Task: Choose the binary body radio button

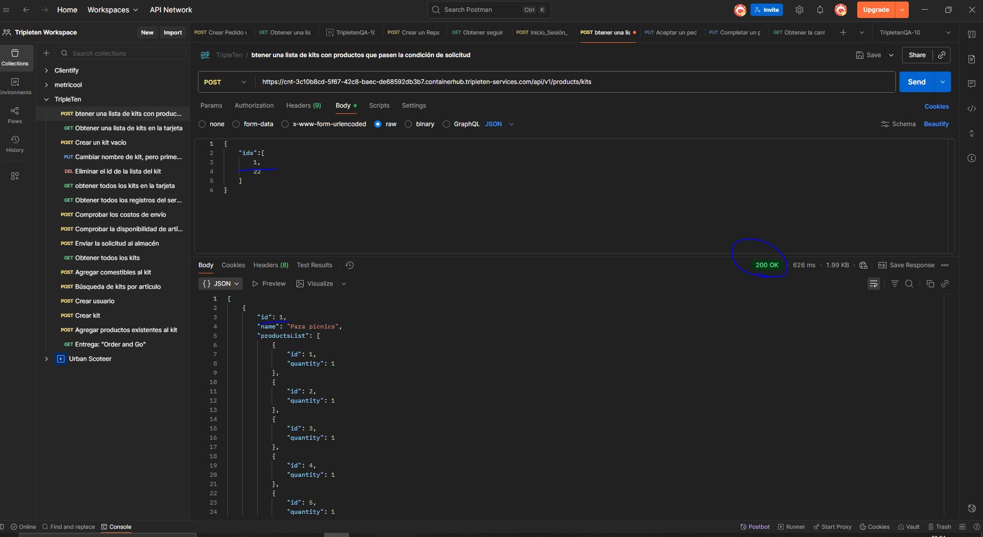Action: pyautogui.click(x=408, y=124)
